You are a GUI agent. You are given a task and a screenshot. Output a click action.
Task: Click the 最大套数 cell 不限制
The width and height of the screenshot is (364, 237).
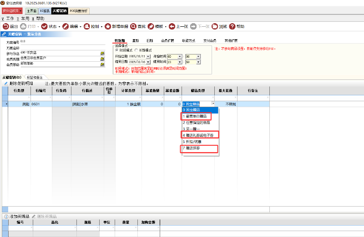[226, 104]
